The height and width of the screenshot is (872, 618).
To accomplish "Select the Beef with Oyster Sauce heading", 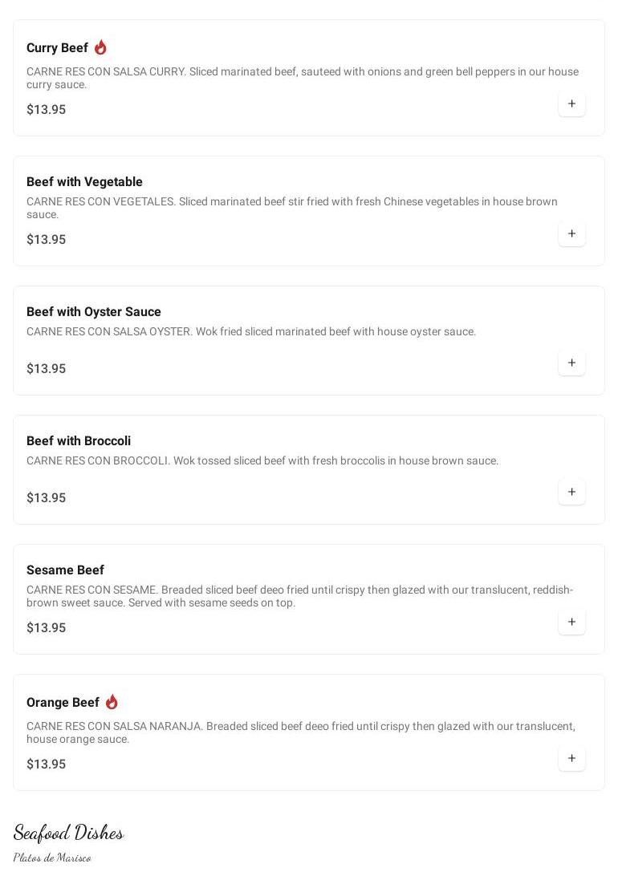I will coord(93,312).
